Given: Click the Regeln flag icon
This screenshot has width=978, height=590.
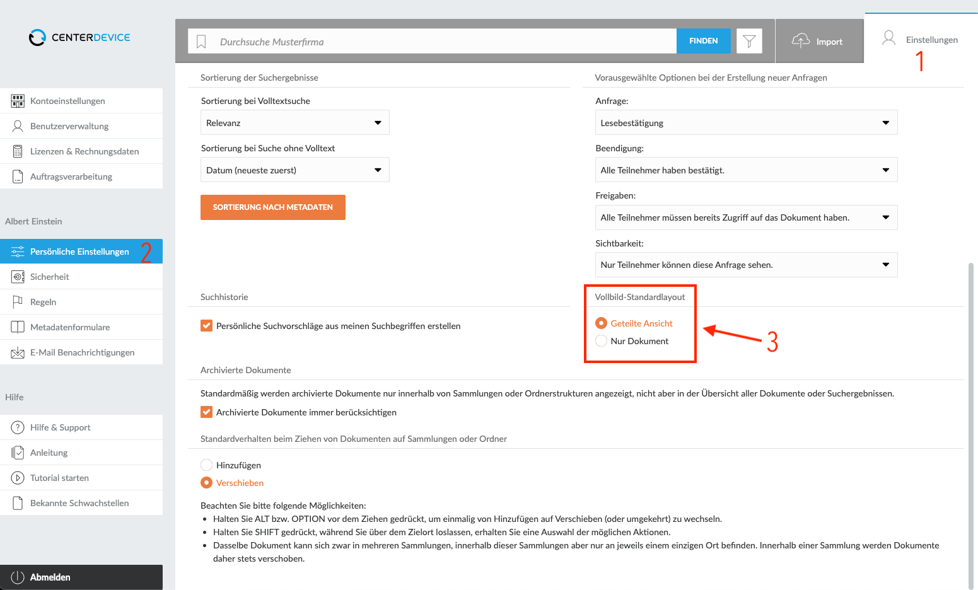Looking at the screenshot, I should coord(18,302).
